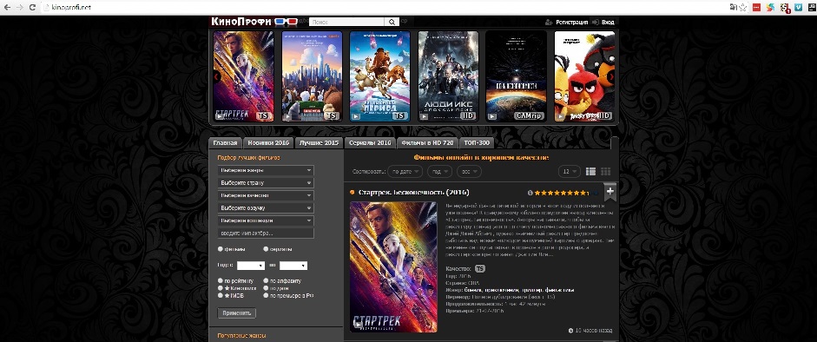Open the year-to select box
The image size is (817, 342).
(293, 266)
